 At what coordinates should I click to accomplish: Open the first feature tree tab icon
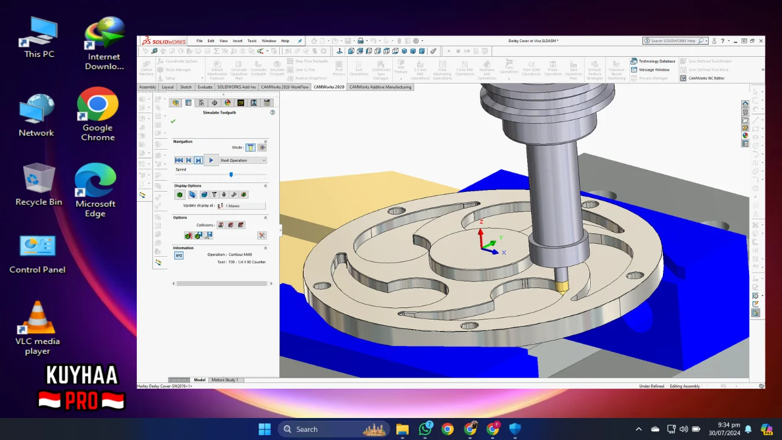pyautogui.click(x=176, y=103)
